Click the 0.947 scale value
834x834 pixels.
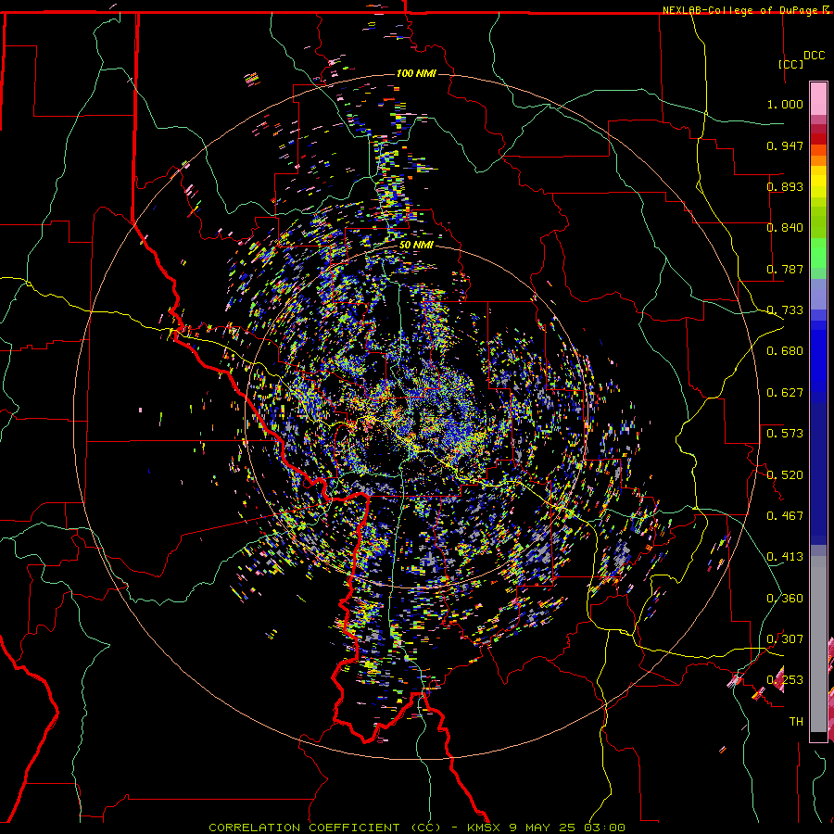click(x=785, y=145)
